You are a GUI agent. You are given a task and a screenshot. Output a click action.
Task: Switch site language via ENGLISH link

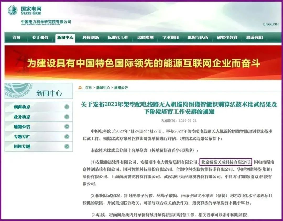[271, 24]
